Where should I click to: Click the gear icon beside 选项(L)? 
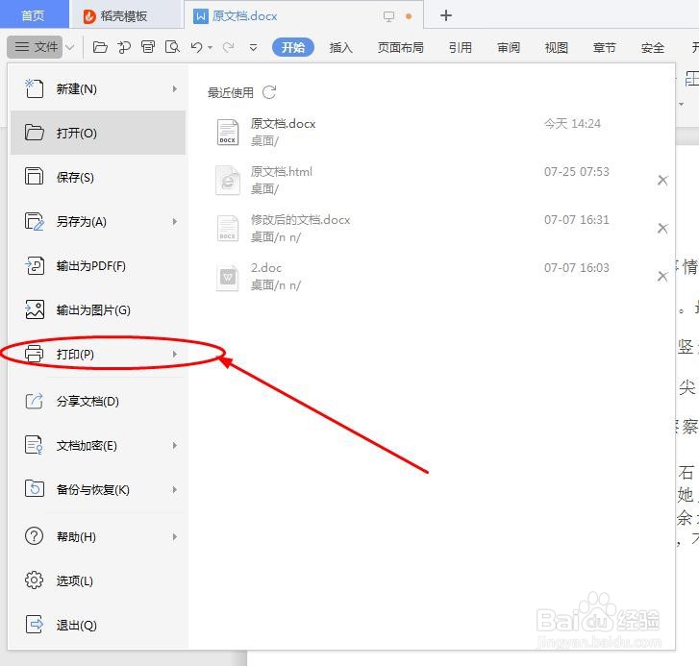[35, 580]
